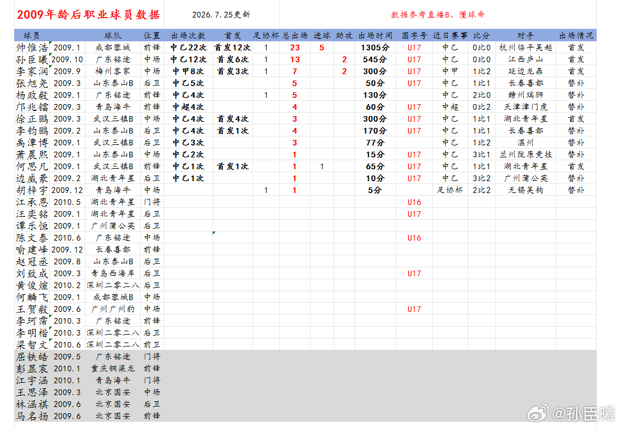Select player name cell 徐正鹏
This screenshot has width=621, height=428.
pyautogui.click(x=32, y=119)
